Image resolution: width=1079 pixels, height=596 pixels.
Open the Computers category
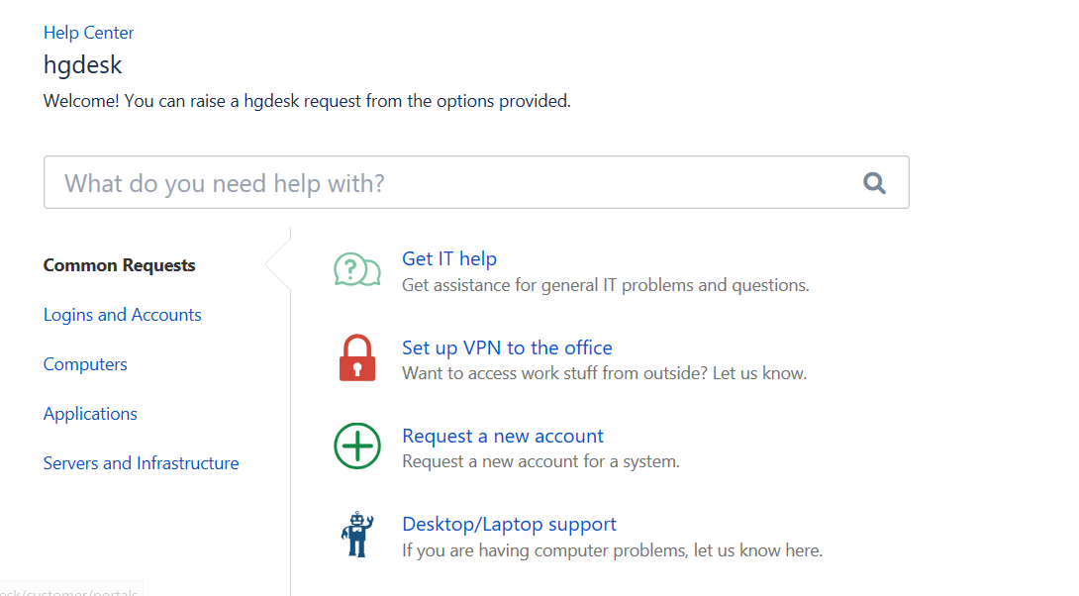(85, 364)
